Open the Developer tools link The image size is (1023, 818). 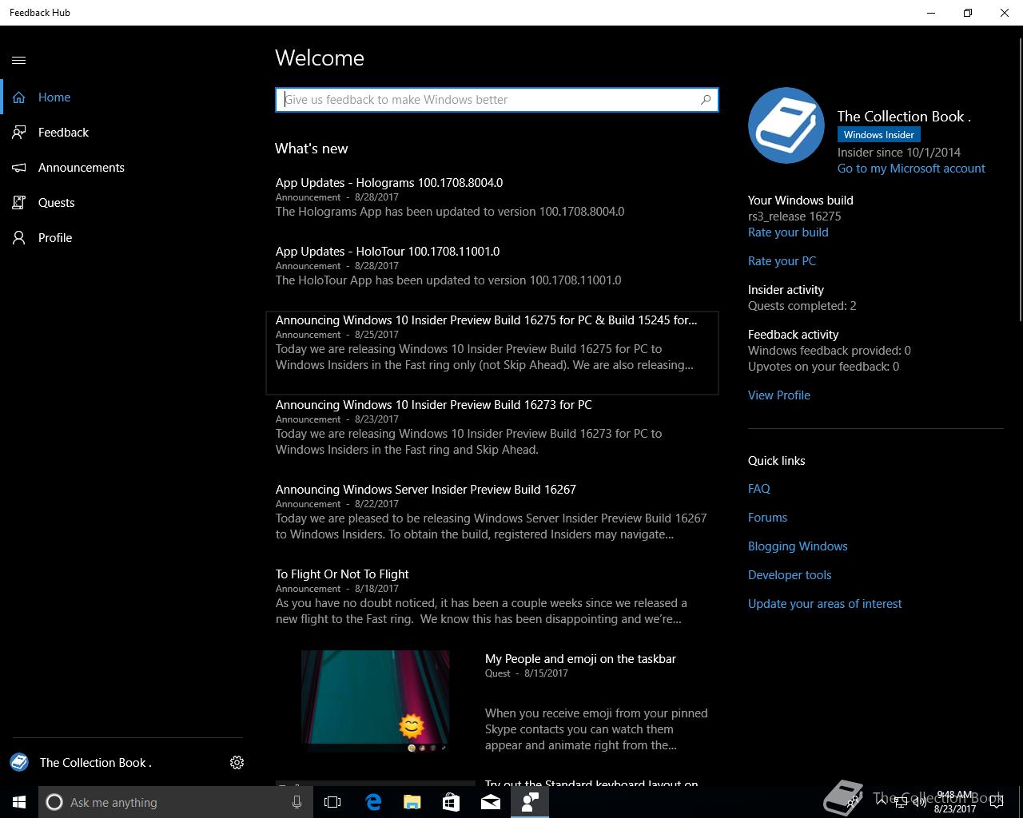pyautogui.click(x=790, y=575)
